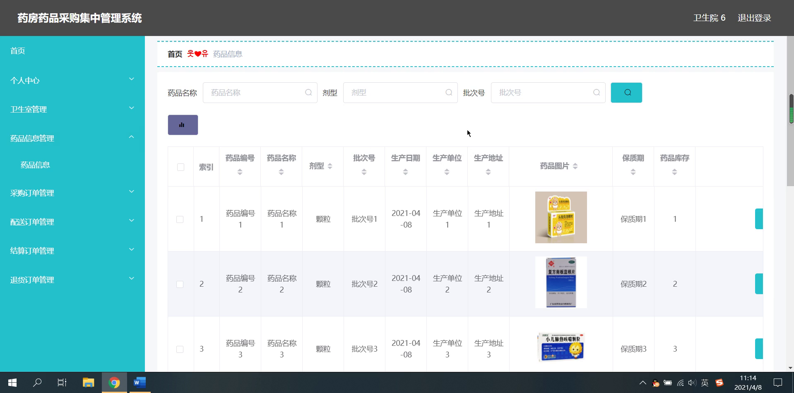Screen dimensions: 794x393
Task: Check the row 3 checkbox
Action: pyautogui.click(x=180, y=349)
